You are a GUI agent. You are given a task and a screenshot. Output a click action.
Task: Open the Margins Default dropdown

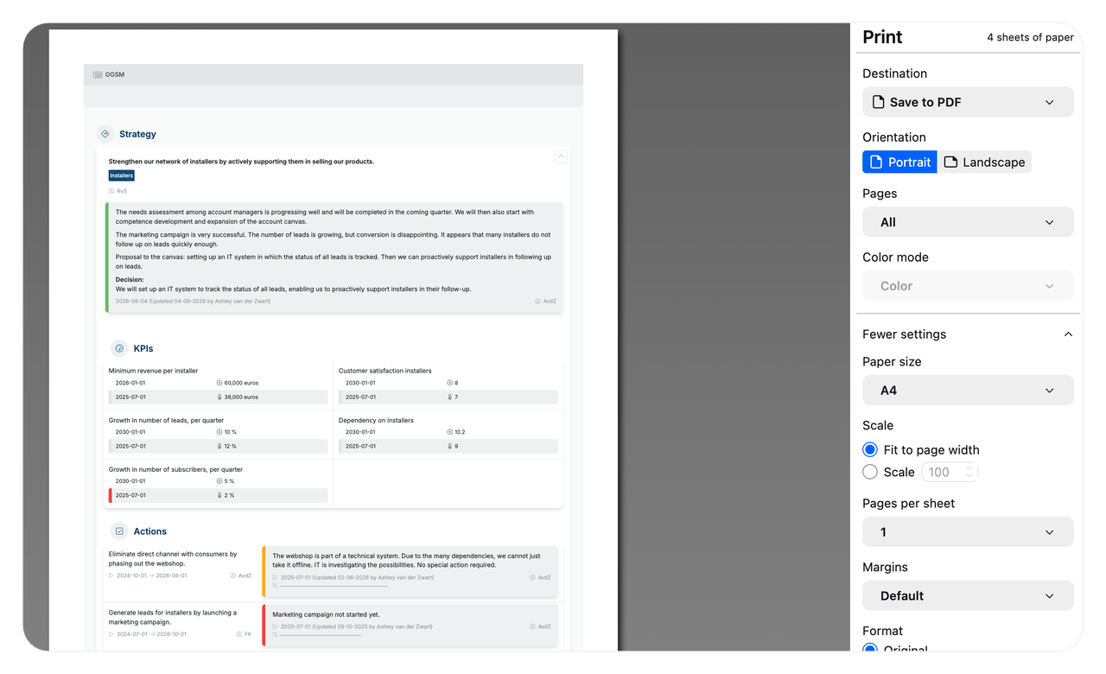(968, 596)
